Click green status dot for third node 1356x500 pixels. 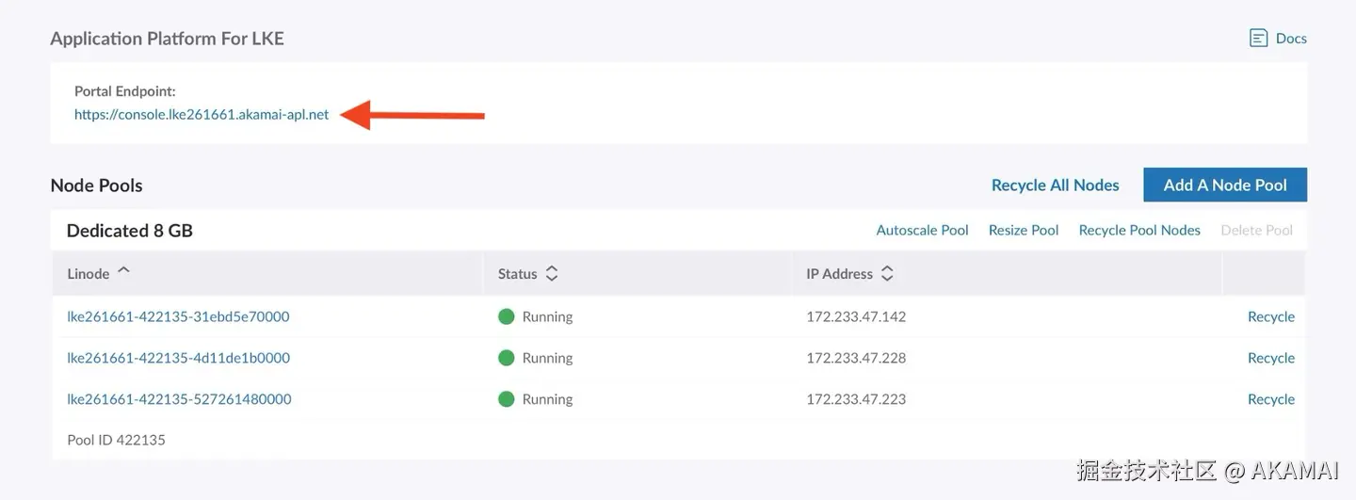[x=507, y=399]
